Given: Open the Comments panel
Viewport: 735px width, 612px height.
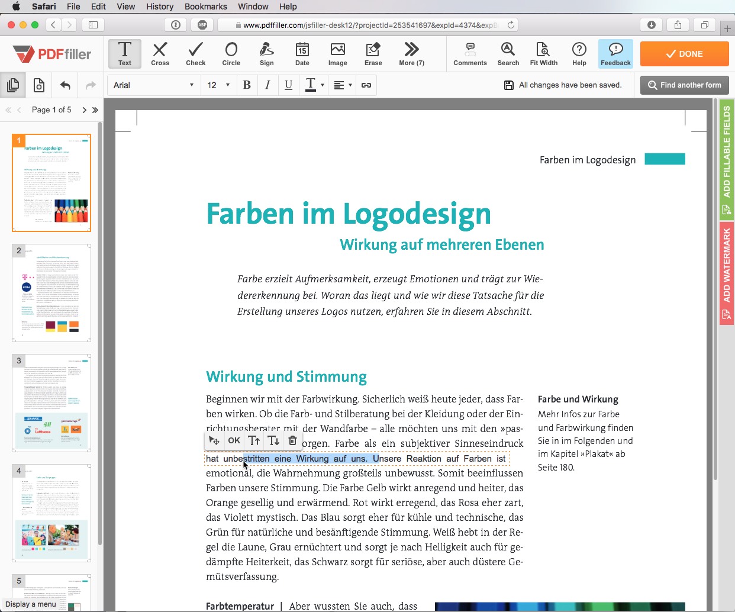Looking at the screenshot, I should 470,54.
